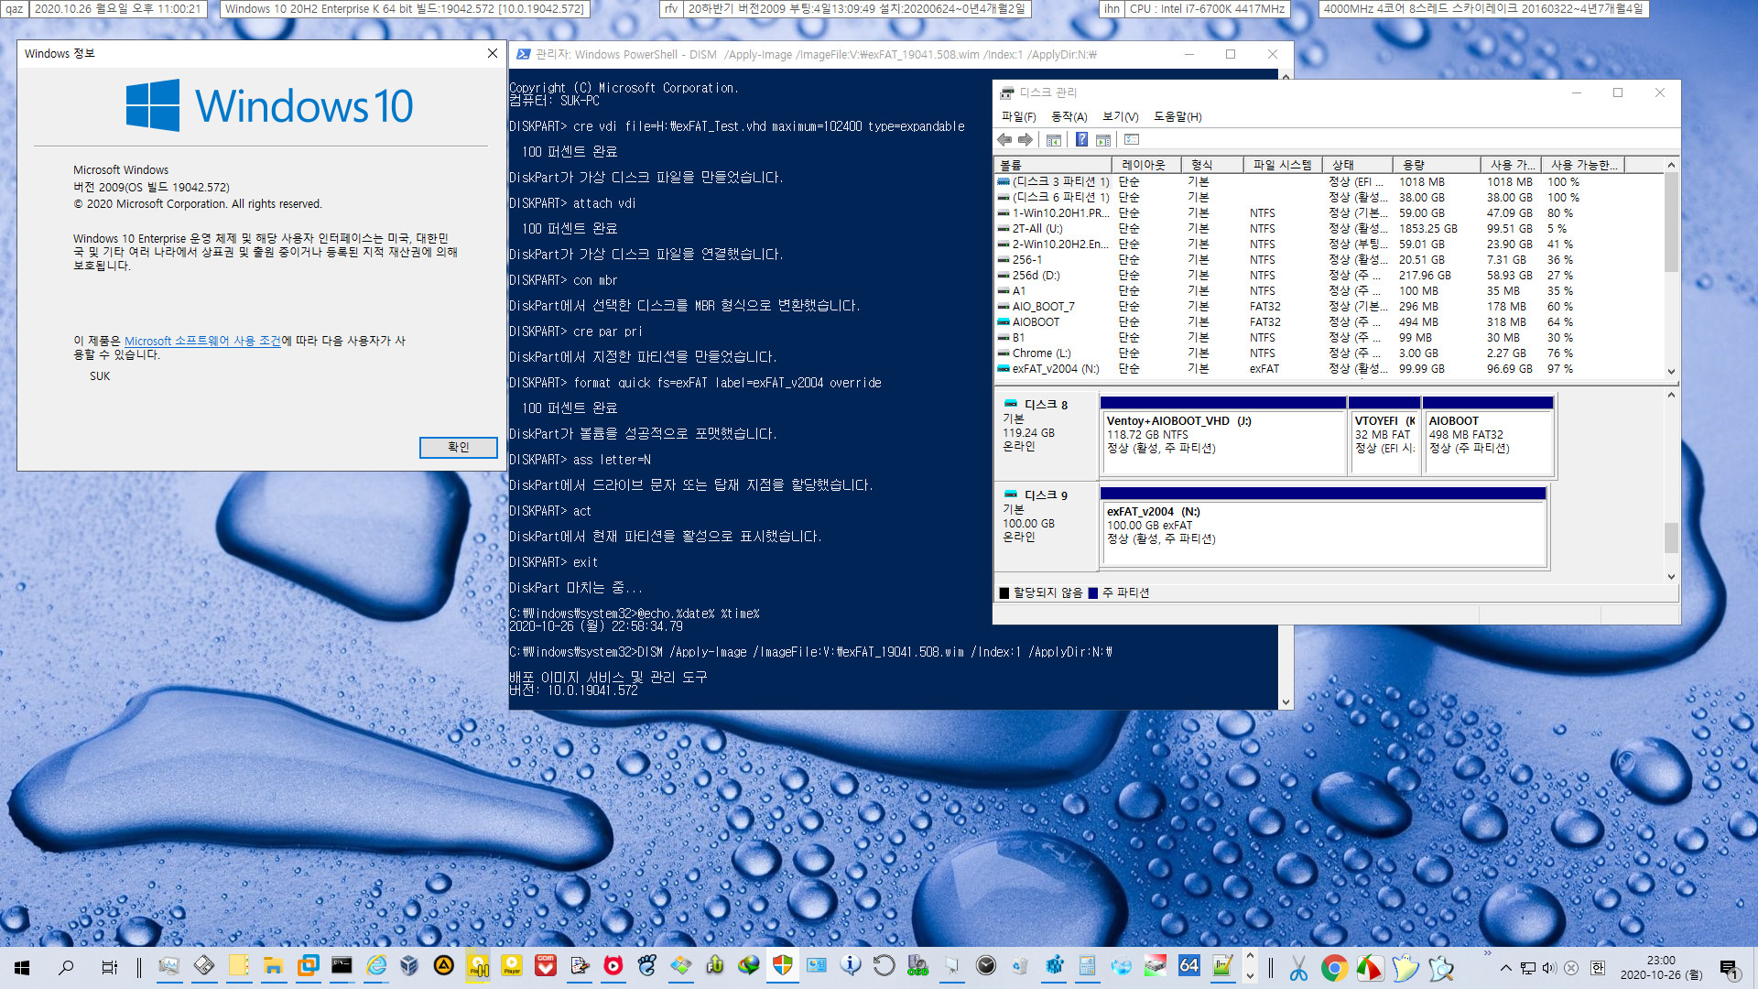The height and width of the screenshot is (989, 1758).
Task: Open scissors snipping tool icon
Action: (1298, 967)
